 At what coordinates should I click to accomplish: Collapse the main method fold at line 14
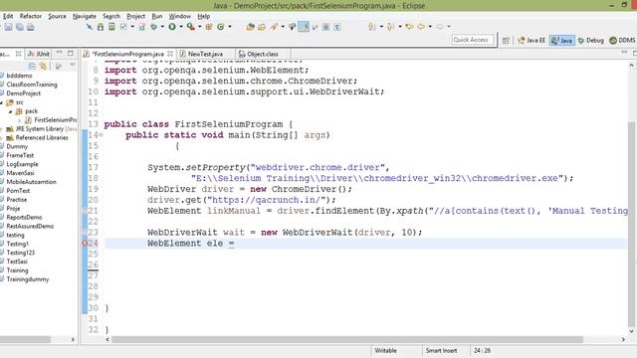pyautogui.click(x=101, y=135)
